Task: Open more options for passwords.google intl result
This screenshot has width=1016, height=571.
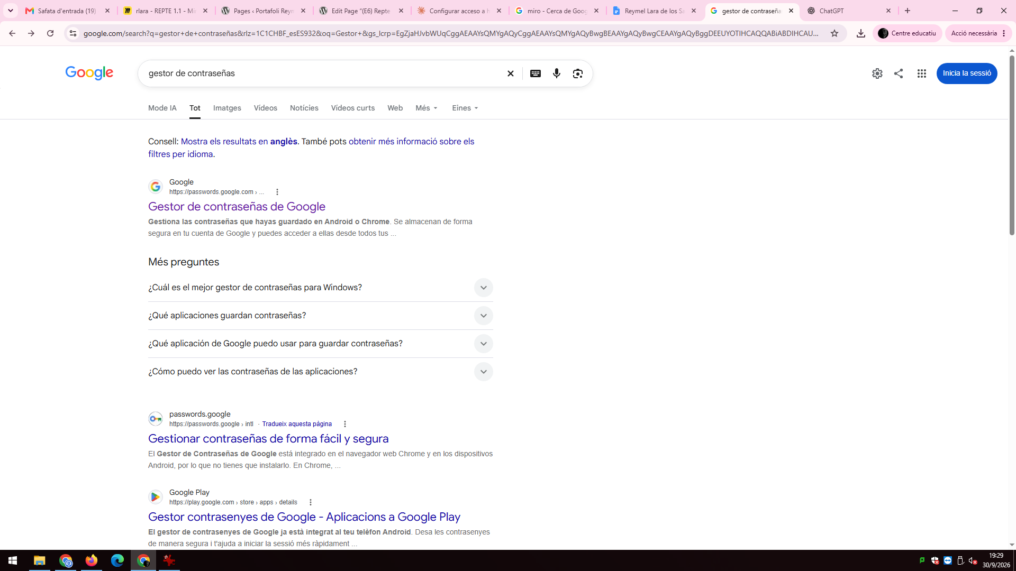Action: click(x=344, y=424)
